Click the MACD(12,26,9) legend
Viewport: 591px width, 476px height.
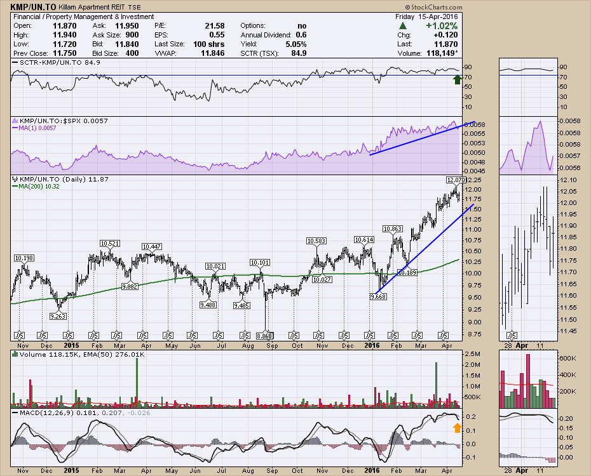pyautogui.click(x=81, y=413)
